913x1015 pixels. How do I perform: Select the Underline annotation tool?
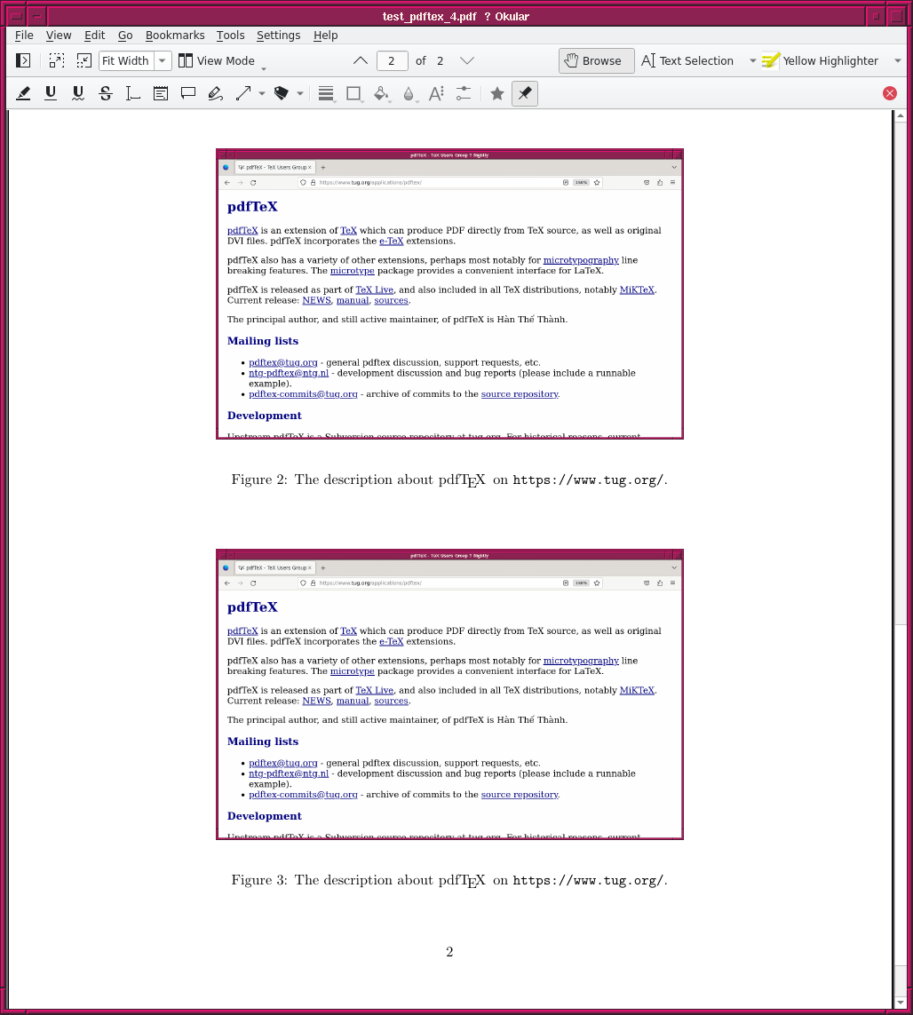click(x=51, y=93)
